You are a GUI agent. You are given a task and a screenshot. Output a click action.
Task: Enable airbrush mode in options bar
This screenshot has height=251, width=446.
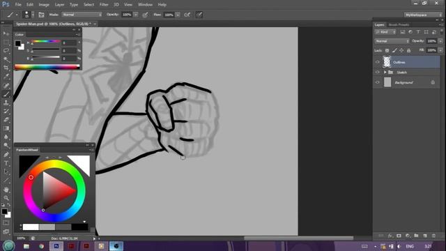(187, 15)
